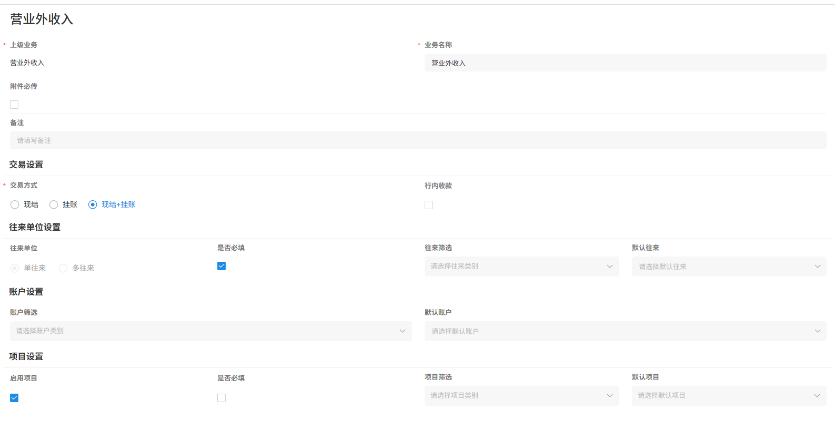Expand the 默认项目 dropdown
The width and height of the screenshot is (835, 421).
pos(728,396)
